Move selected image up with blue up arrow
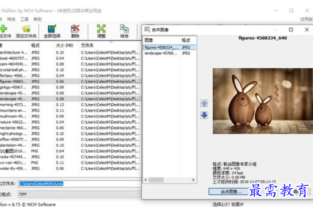Viewport: 313px width, 207px height. click(x=204, y=103)
